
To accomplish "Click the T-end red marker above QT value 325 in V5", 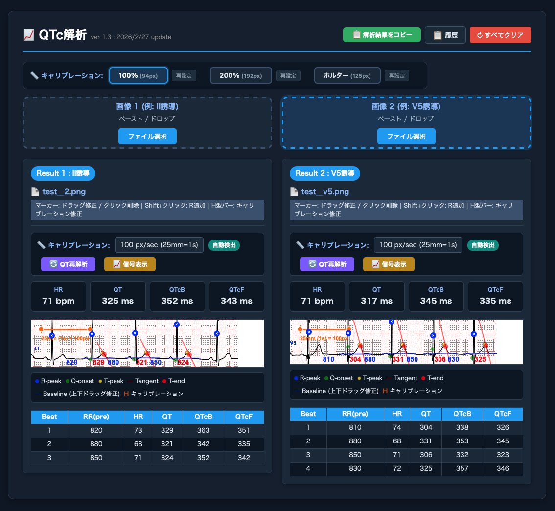I will click(486, 346).
